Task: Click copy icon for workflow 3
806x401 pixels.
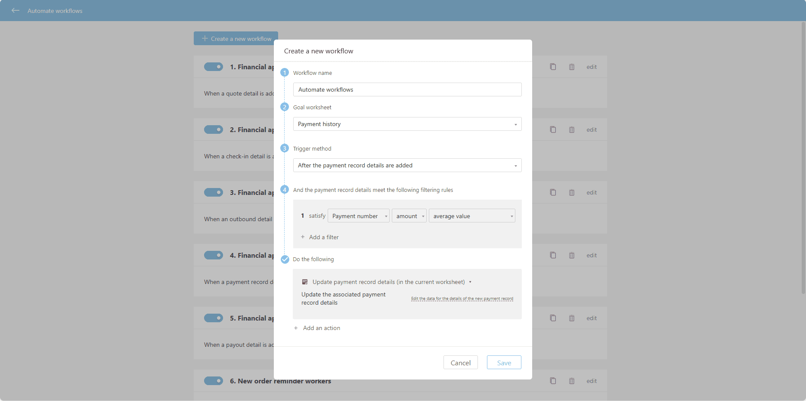Action: (553, 192)
